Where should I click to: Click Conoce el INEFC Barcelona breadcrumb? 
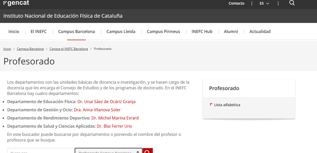click(69, 49)
